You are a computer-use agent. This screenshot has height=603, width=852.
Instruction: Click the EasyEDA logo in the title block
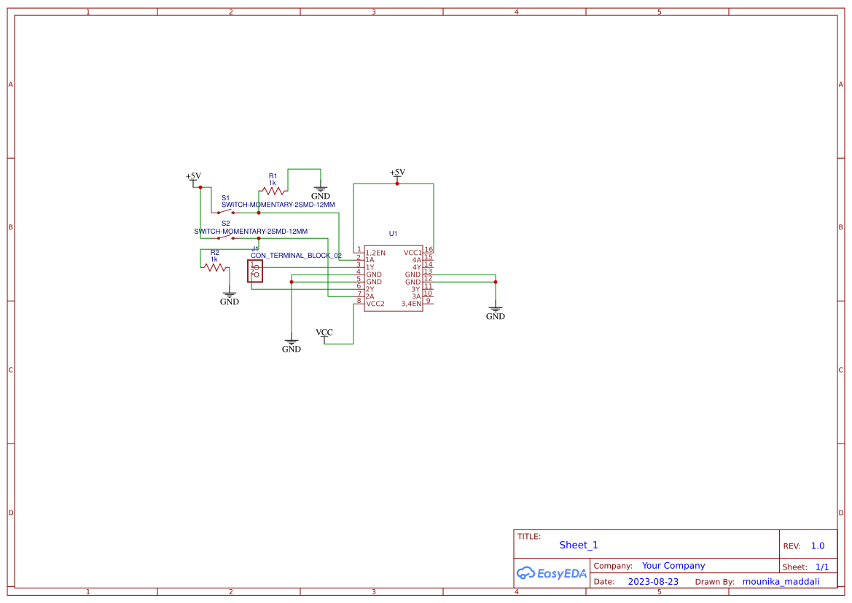[x=552, y=573]
